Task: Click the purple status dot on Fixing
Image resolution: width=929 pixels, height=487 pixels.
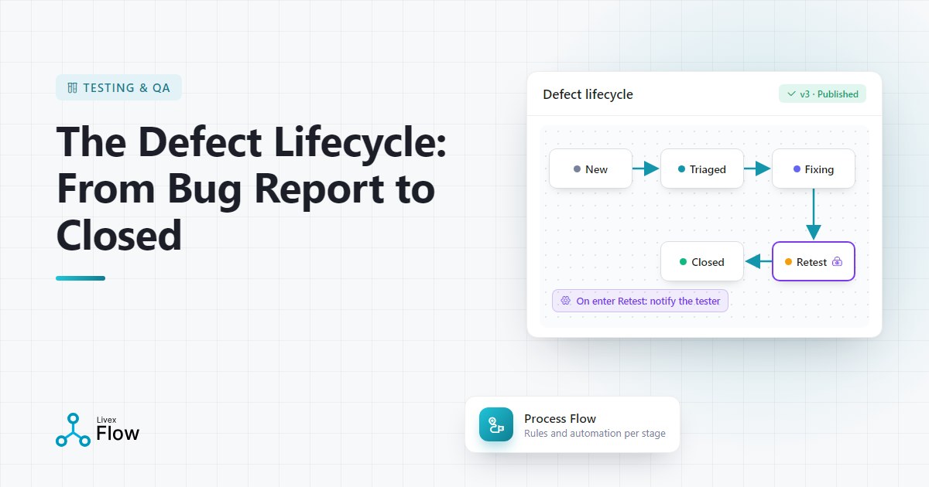Action: pos(797,169)
